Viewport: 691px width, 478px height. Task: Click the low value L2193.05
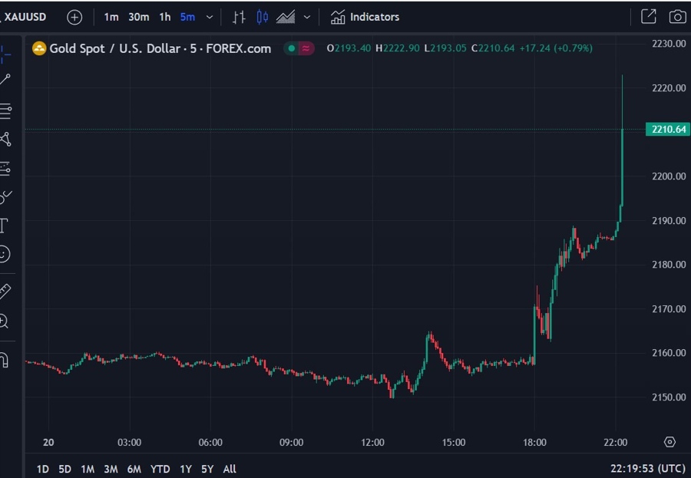coord(445,48)
